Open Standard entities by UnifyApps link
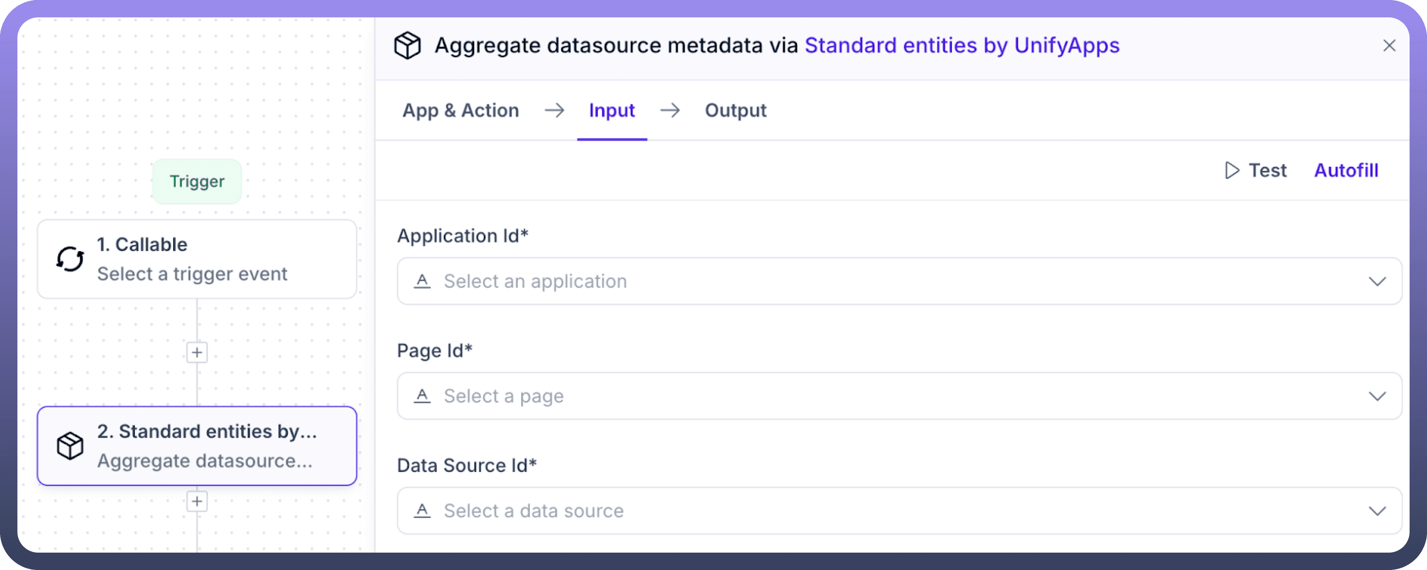 [x=961, y=45]
